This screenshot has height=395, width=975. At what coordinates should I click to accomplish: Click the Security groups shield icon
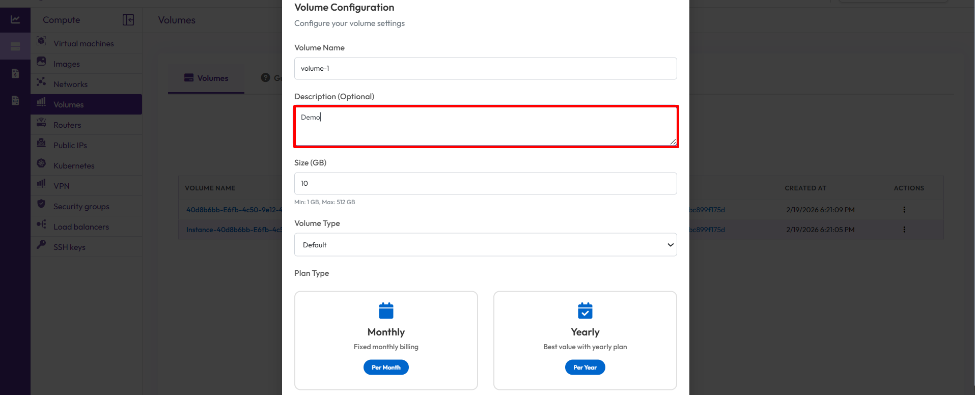42,204
